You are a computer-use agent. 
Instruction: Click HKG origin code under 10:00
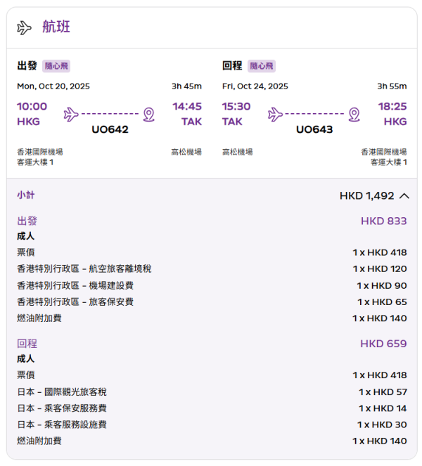[x=28, y=122]
